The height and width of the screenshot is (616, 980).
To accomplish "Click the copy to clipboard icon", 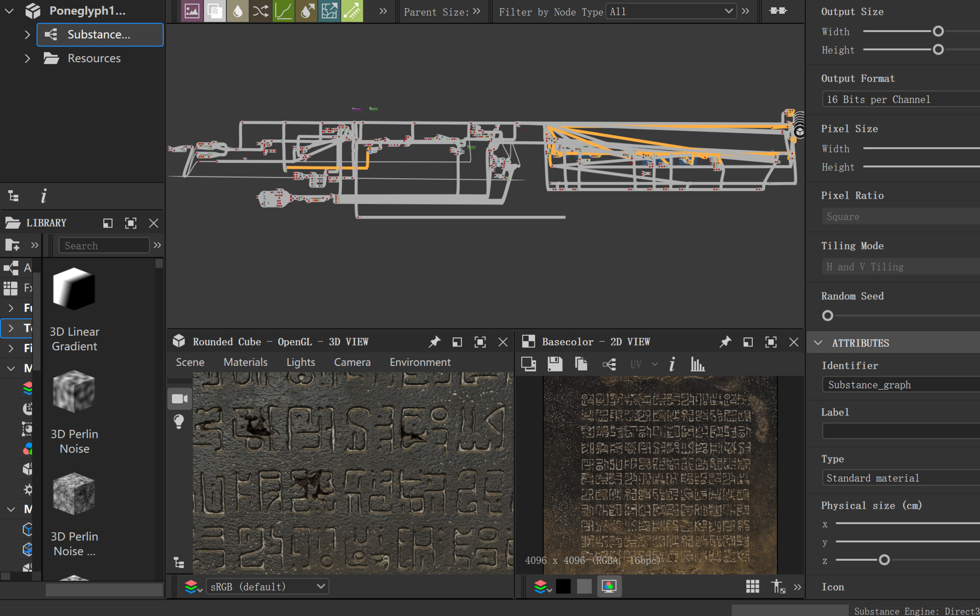I will click(581, 364).
